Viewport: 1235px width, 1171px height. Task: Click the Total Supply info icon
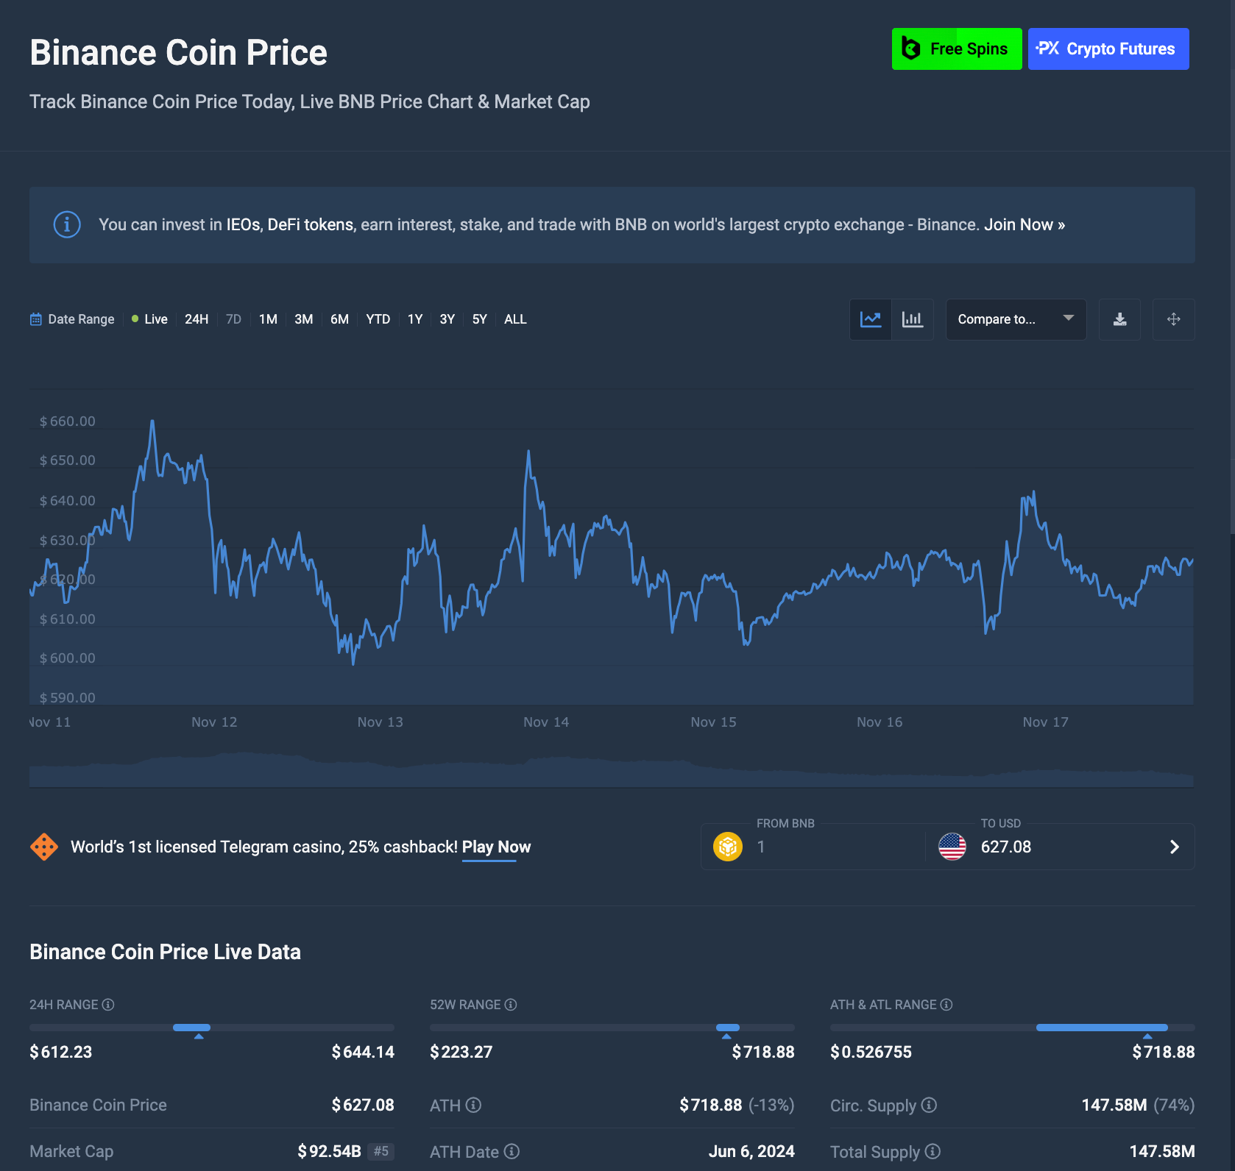(933, 1151)
